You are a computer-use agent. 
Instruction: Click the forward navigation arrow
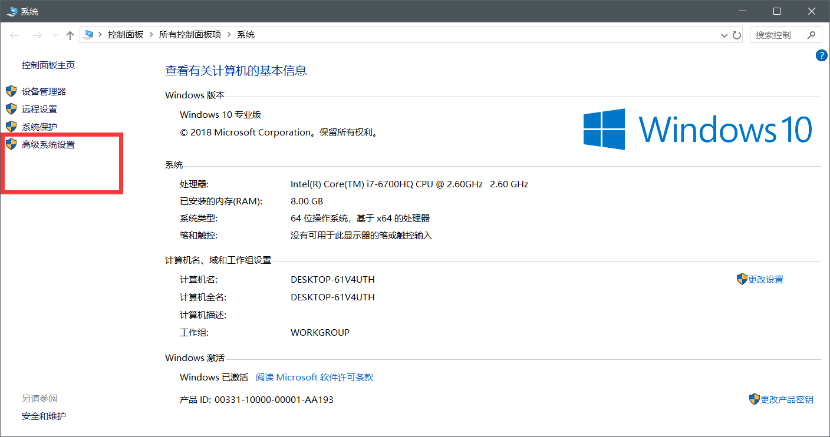(37, 35)
